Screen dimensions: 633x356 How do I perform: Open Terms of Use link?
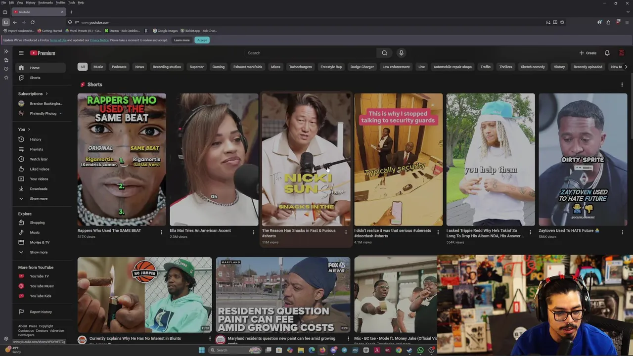[58, 40]
